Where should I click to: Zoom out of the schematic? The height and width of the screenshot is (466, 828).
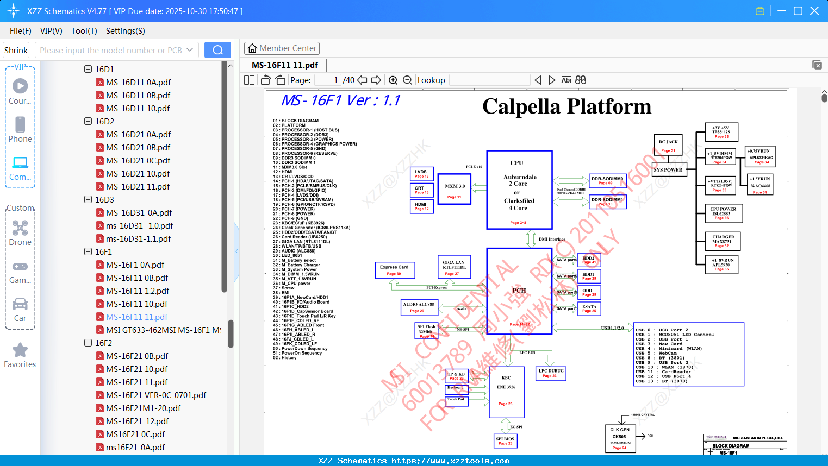coord(407,80)
